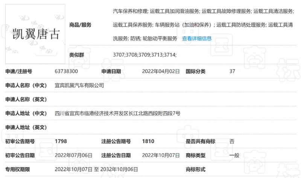The width and height of the screenshot is (301, 178).
Task: Click preliminary announcement date 2022年07月06日
Action: tap(73, 155)
